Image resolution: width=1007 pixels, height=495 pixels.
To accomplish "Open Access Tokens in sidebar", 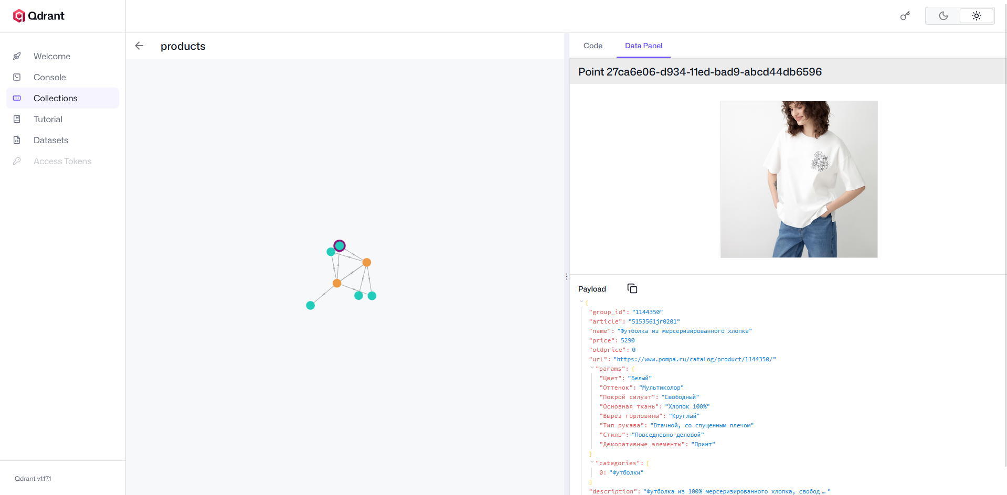I will coord(62,161).
